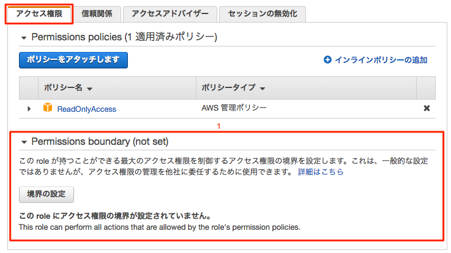Image resolution: width=451 pixels, height=253 pixels.
Task: Click the AWS 管理ポリシー type cell
Action: 234,108
